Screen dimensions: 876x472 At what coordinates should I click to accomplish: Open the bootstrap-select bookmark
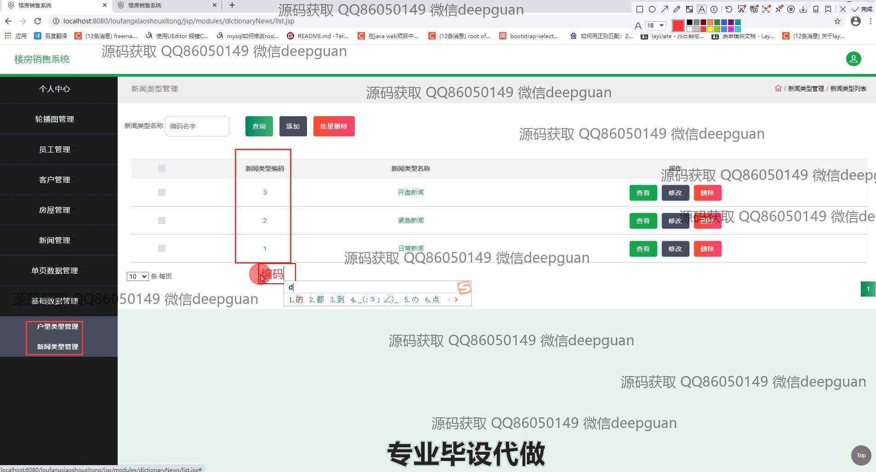click(x=529, y=36)
